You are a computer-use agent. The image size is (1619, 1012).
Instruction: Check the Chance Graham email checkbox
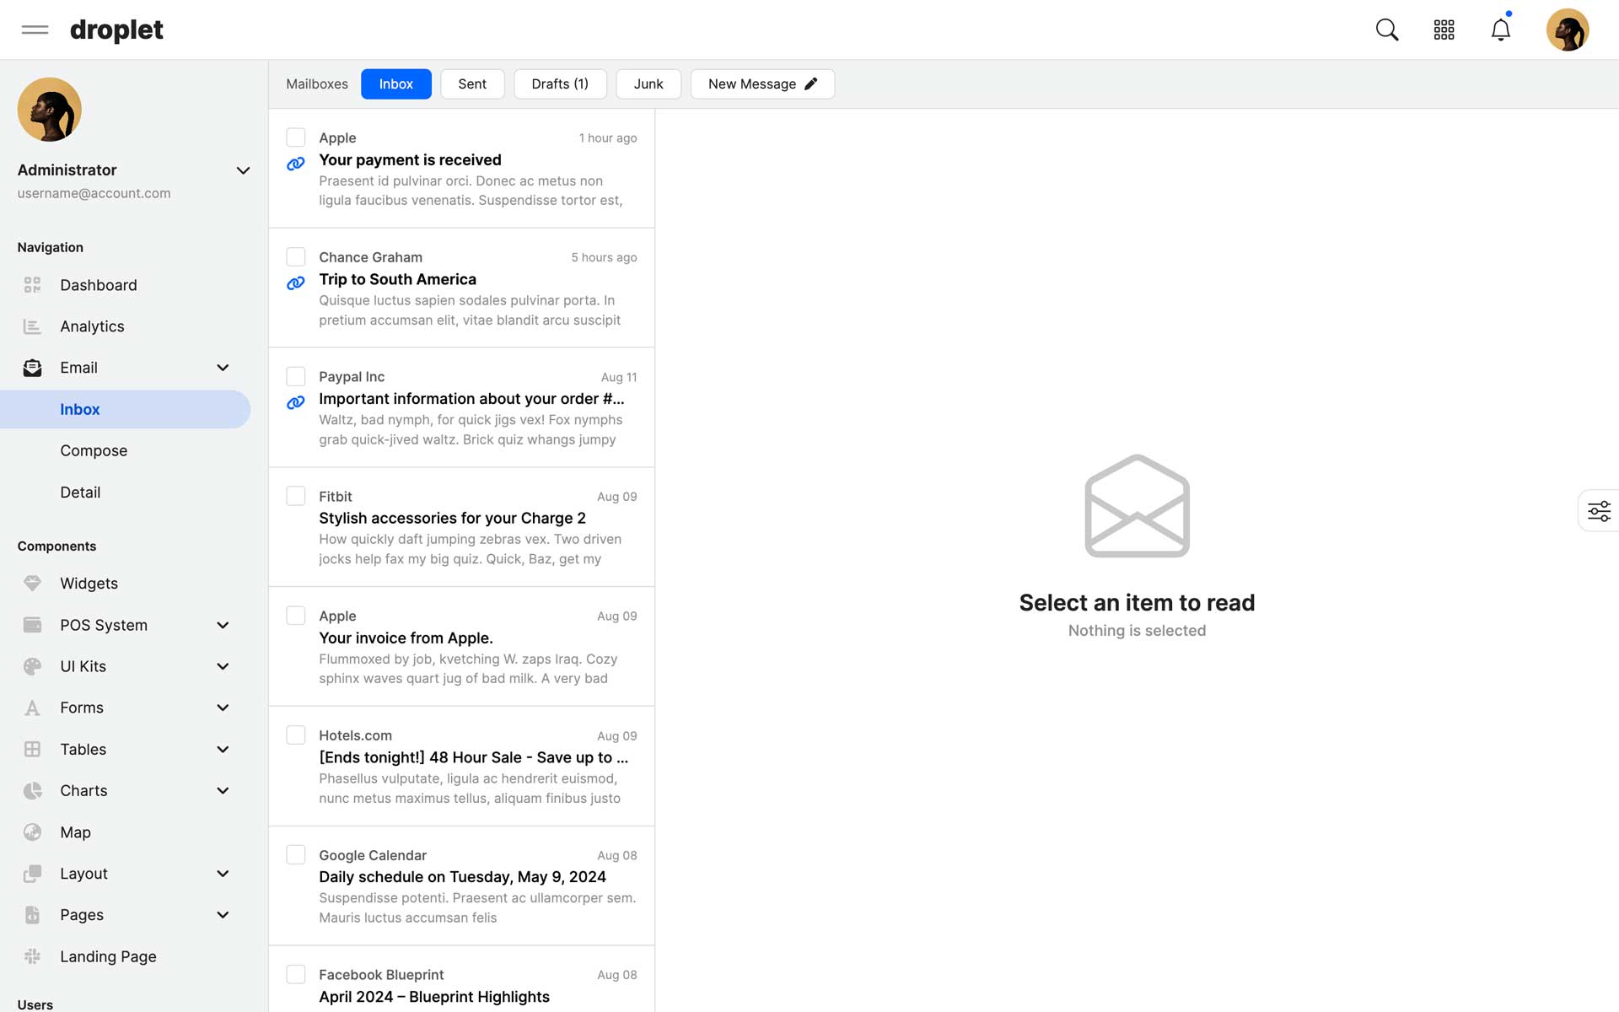point(296,257)
